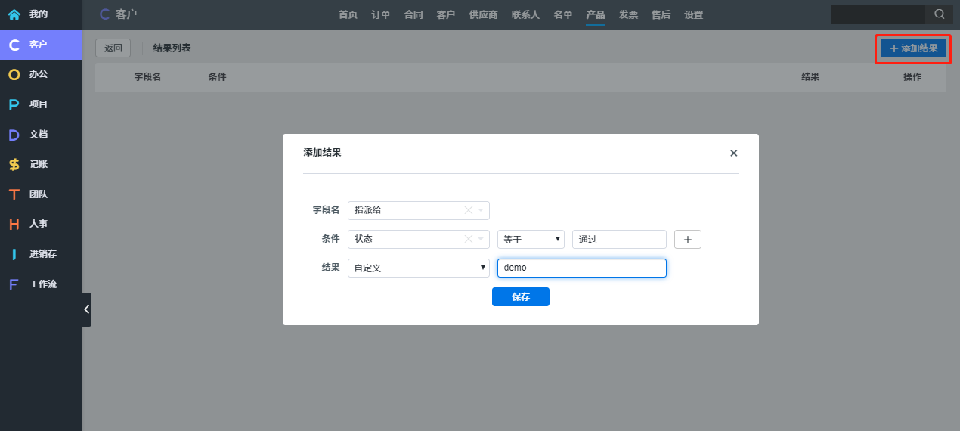The image size is (960, 431).
Task: Collapse the left sidebar with arrow
Action: point(86,309)
